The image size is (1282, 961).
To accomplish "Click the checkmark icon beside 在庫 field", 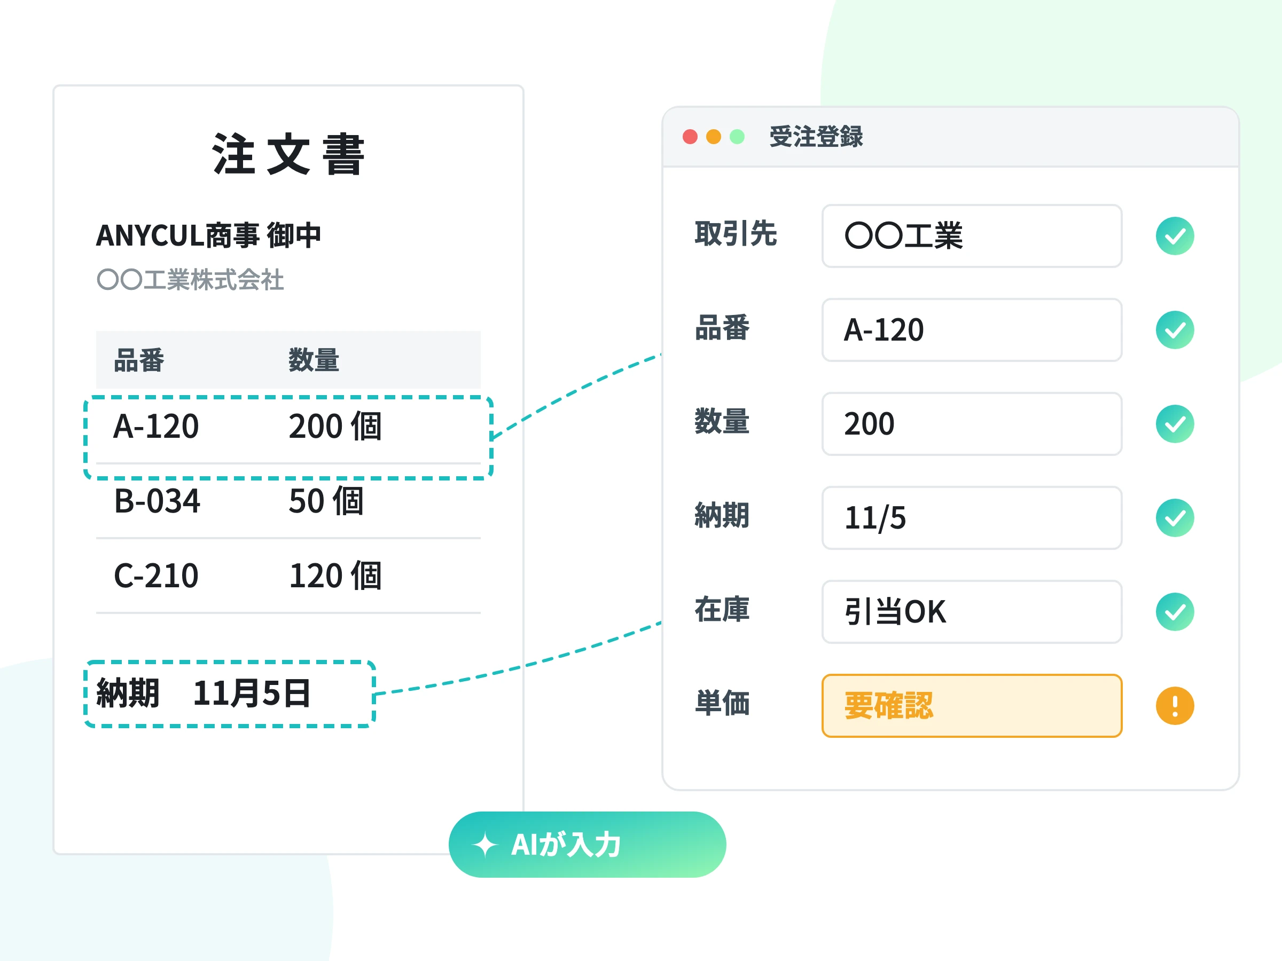I will pos(1175,611).
